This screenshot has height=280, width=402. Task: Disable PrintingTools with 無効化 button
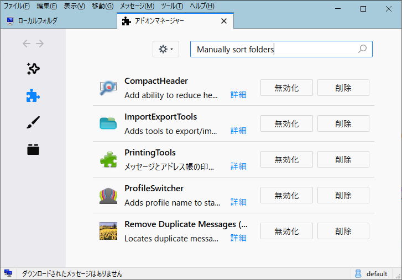click(286, 159)
